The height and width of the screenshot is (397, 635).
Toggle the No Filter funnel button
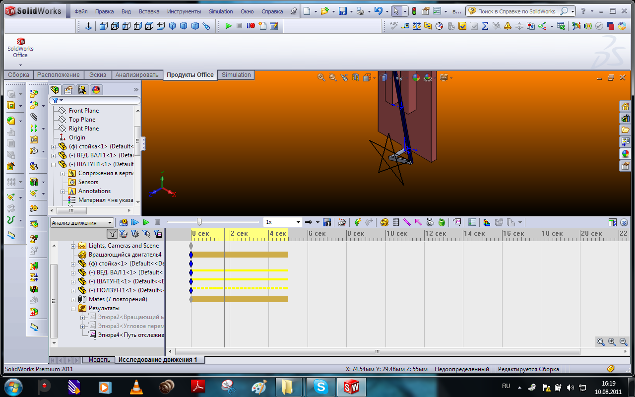113,234
